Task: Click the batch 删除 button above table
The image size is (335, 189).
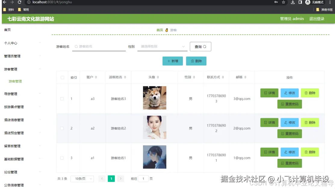Action: [x=196, y=61]
